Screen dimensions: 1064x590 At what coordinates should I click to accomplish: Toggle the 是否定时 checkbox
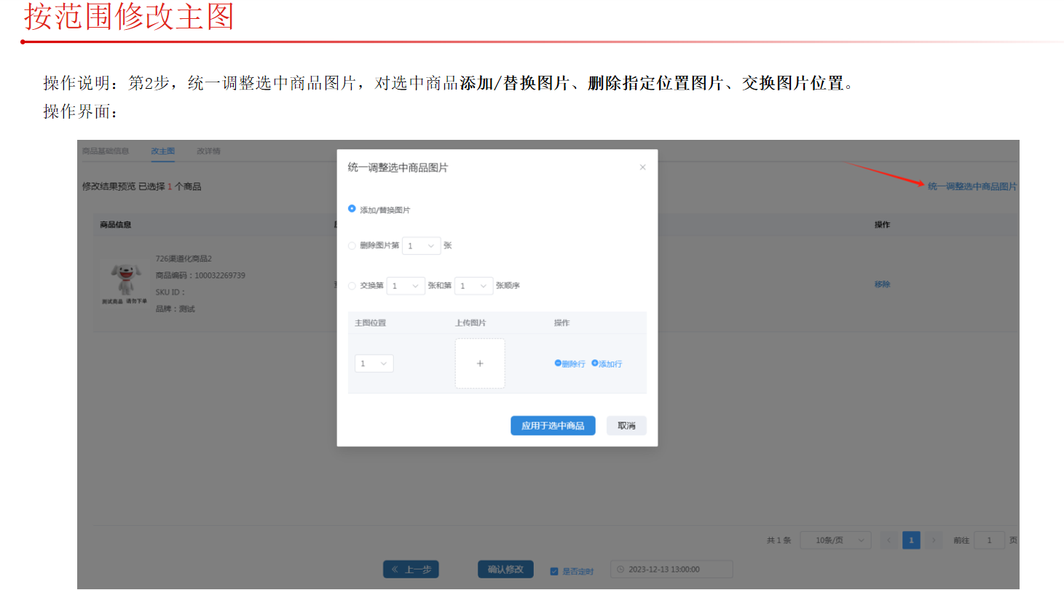pyautogui.click(x=554, y=571)
